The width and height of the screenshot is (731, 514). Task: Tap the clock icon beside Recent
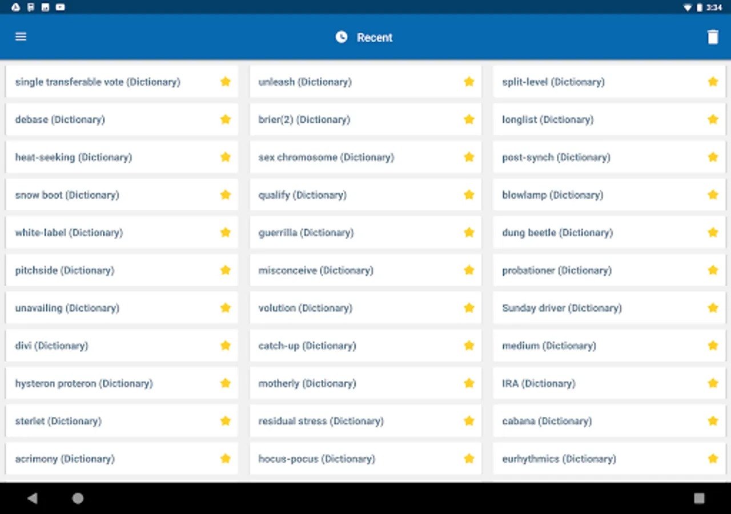pos(342,37)
